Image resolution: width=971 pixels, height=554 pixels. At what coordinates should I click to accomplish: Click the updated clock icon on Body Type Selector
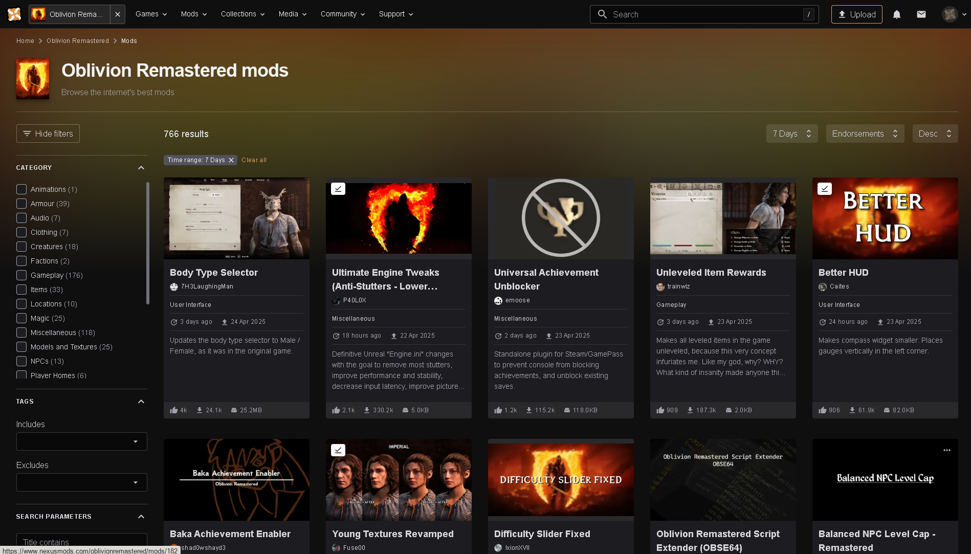(x=174, y=322)
